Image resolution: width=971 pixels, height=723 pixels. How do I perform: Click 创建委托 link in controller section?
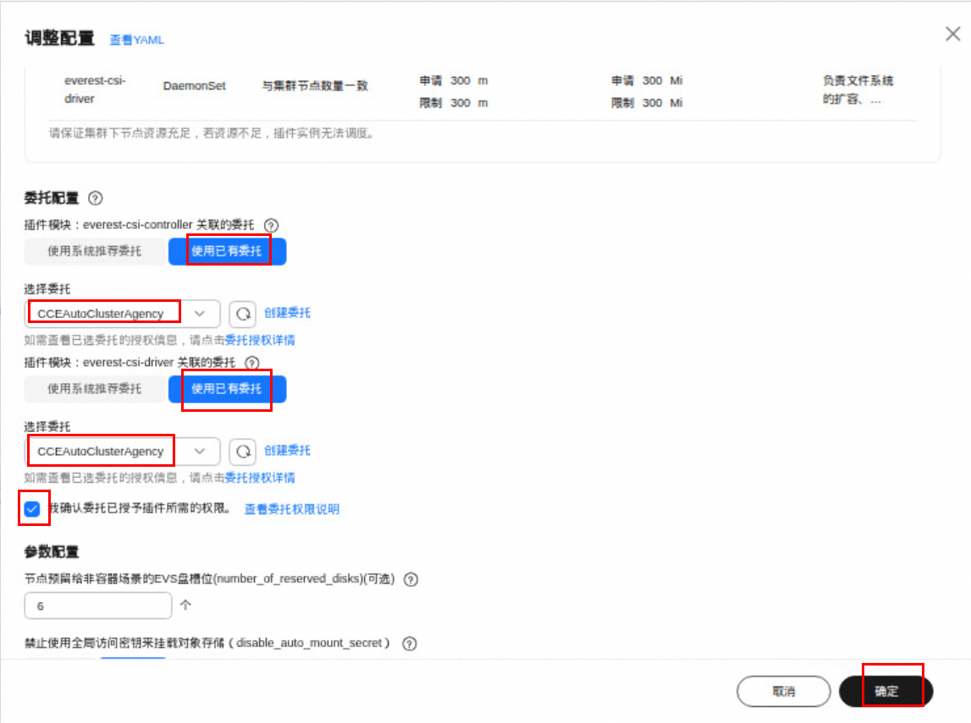287,313
